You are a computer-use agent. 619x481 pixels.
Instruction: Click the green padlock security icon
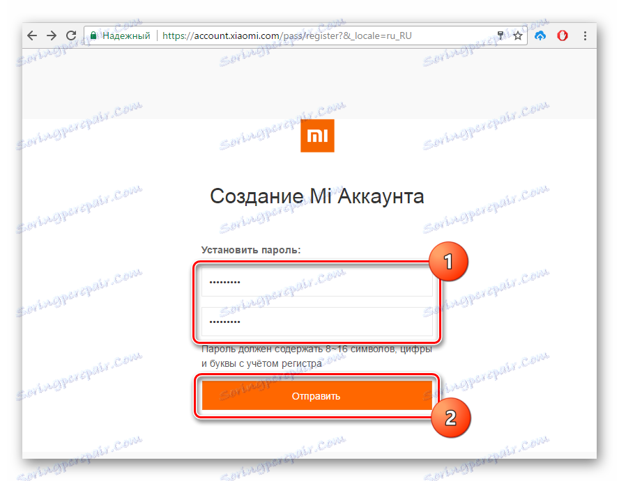[x=93, y=36]
